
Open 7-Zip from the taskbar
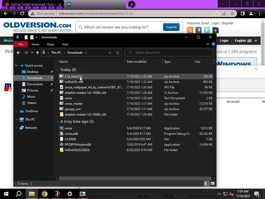pos(83,194)
